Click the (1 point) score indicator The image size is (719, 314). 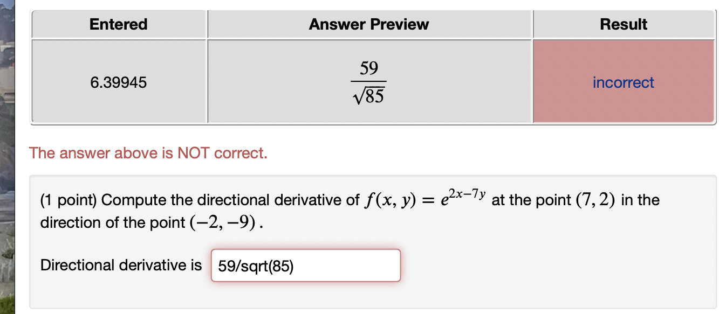[68, 199]
